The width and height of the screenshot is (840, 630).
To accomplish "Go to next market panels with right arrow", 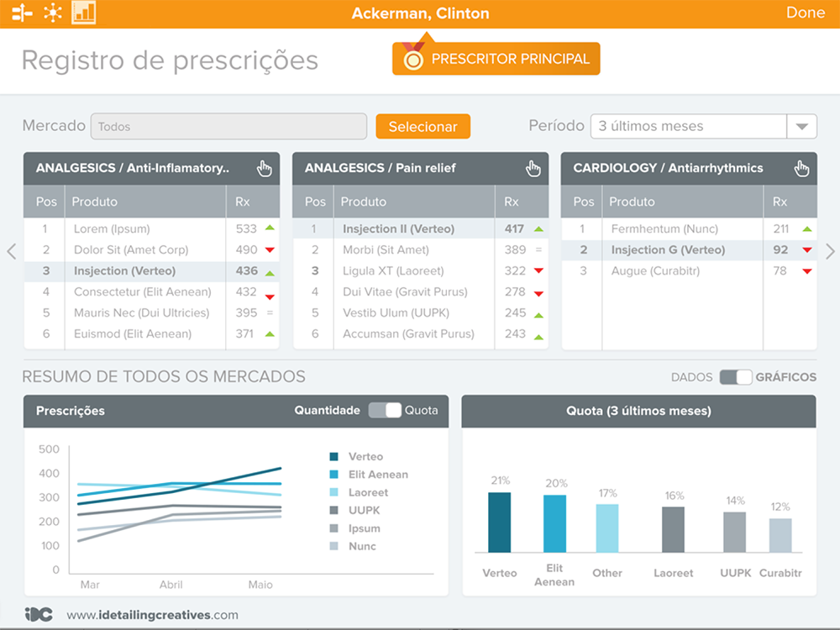I will [830, 251].
